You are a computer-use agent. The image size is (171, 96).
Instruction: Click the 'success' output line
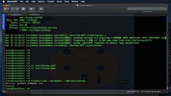(x=10, y=86)
